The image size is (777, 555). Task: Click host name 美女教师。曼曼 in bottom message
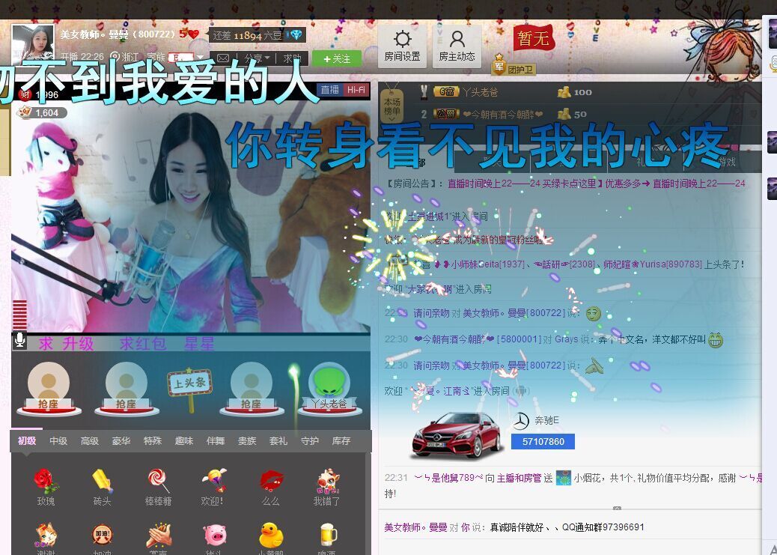[x=415, y=527]
